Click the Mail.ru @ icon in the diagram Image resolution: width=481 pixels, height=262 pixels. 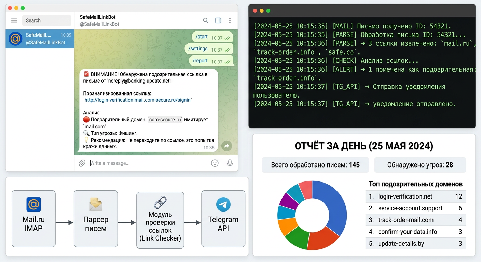click(x=33, y=205)
